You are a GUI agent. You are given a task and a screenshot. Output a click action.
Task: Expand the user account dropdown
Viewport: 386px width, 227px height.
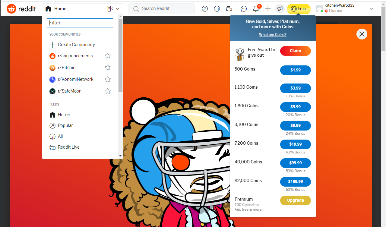point(372,9)
